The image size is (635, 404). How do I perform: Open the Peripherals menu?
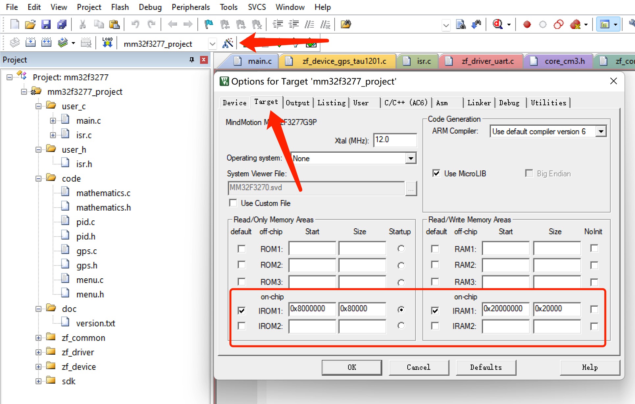tap(190, 7)
